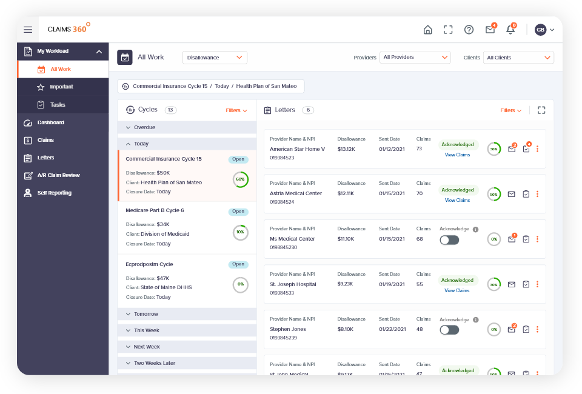This screenshot has height=394, width=582.
Task: Open Letters panel Filters dropdown
Action: pyautogui.click(x=510, y=110)
